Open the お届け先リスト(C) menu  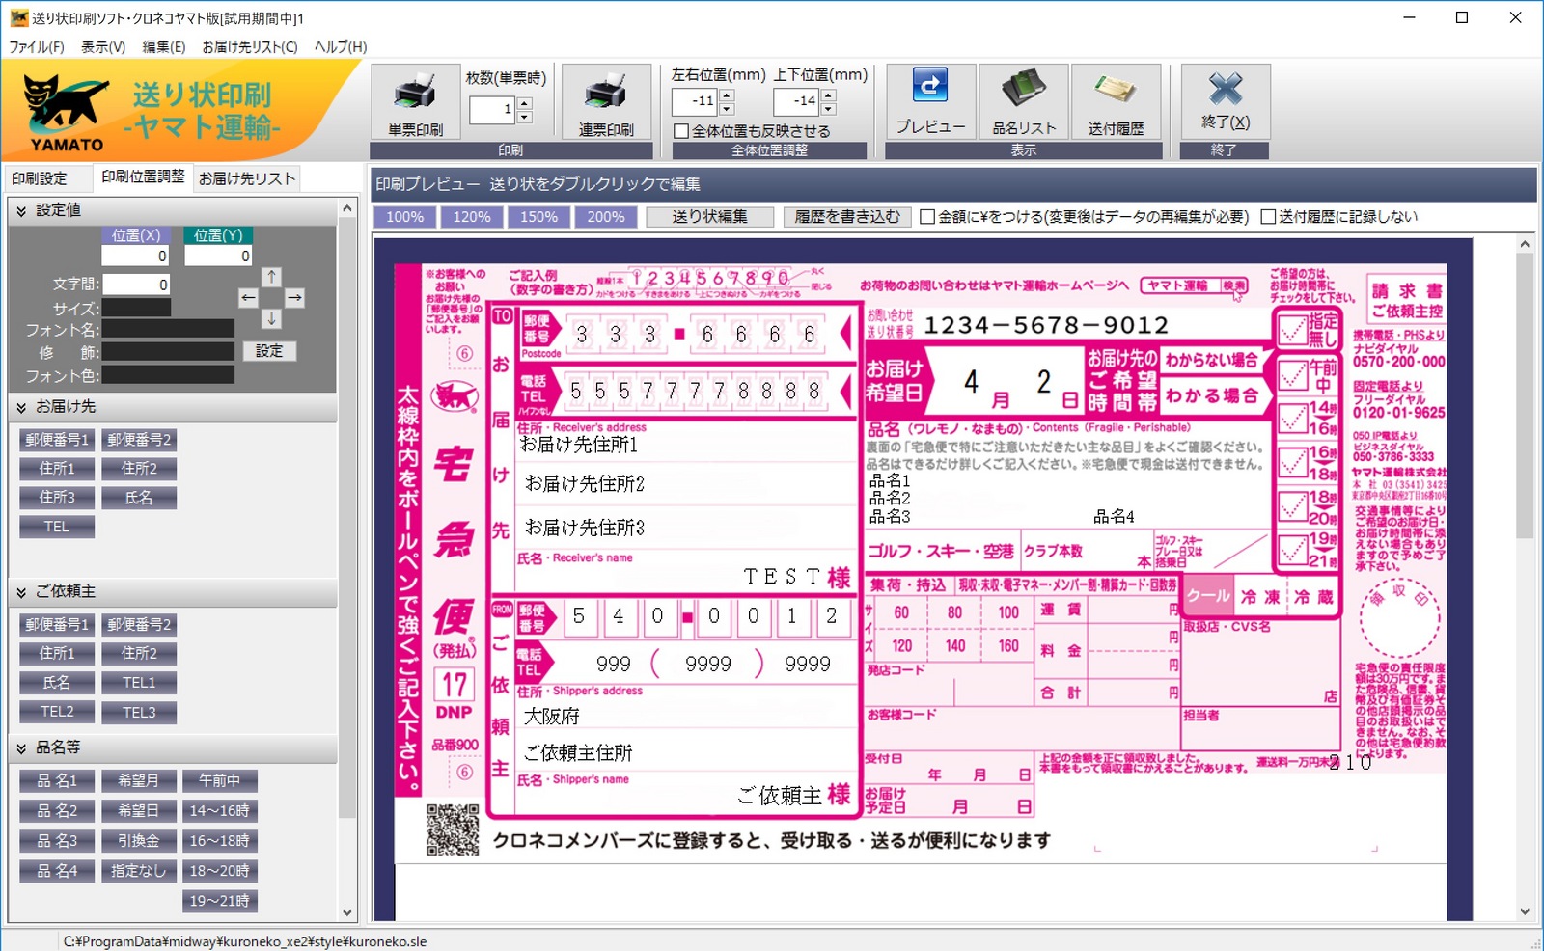coord(250,46)
